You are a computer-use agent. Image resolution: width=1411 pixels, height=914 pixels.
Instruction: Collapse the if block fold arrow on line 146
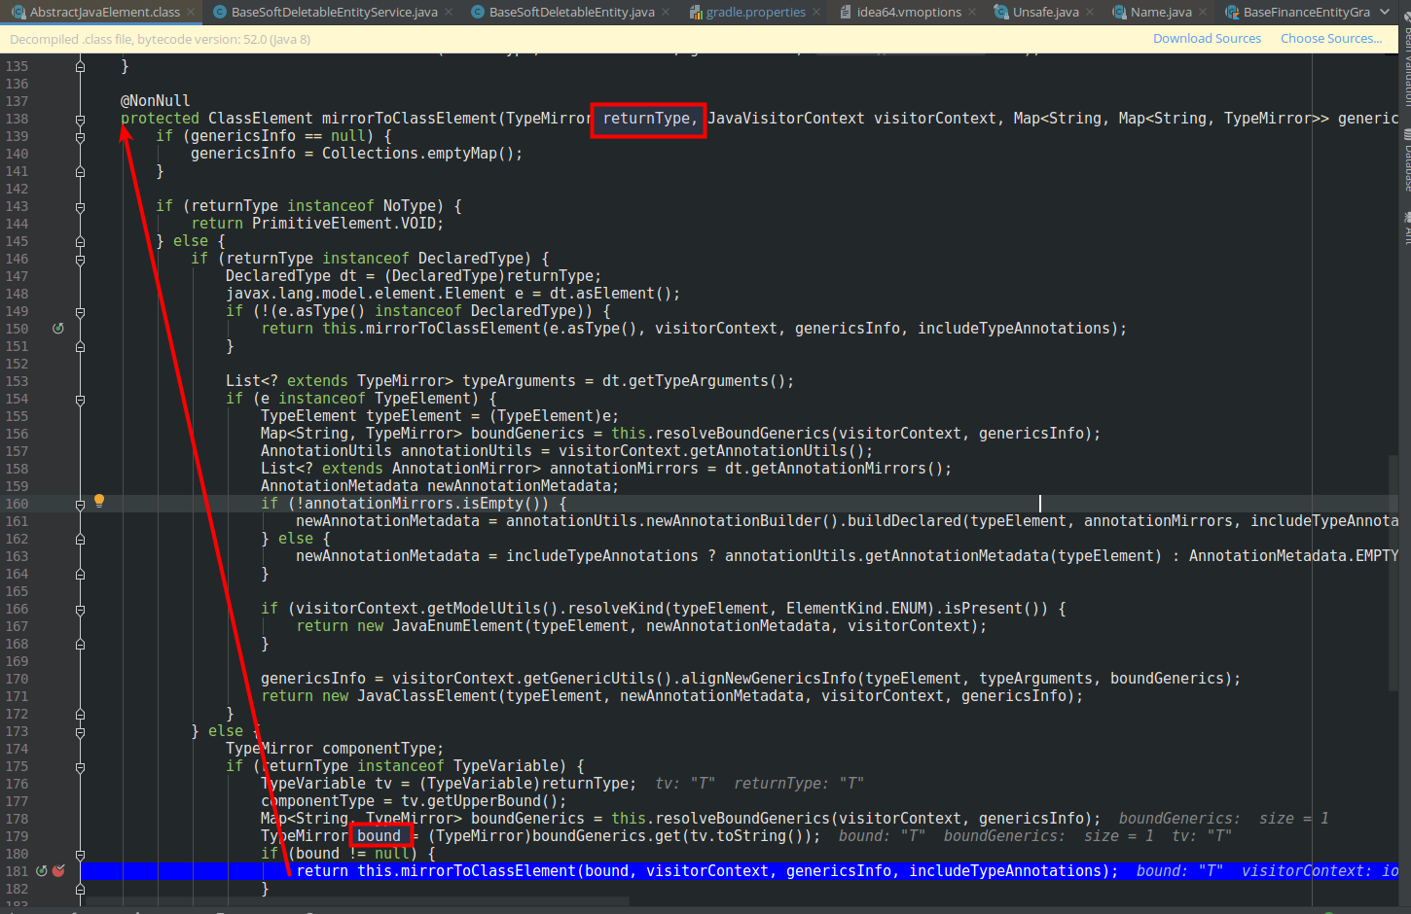[x=79, y=258]
